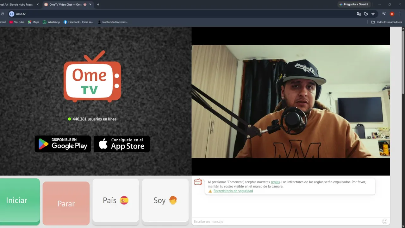Open the Chrome profile avatar D

point(392,14)
